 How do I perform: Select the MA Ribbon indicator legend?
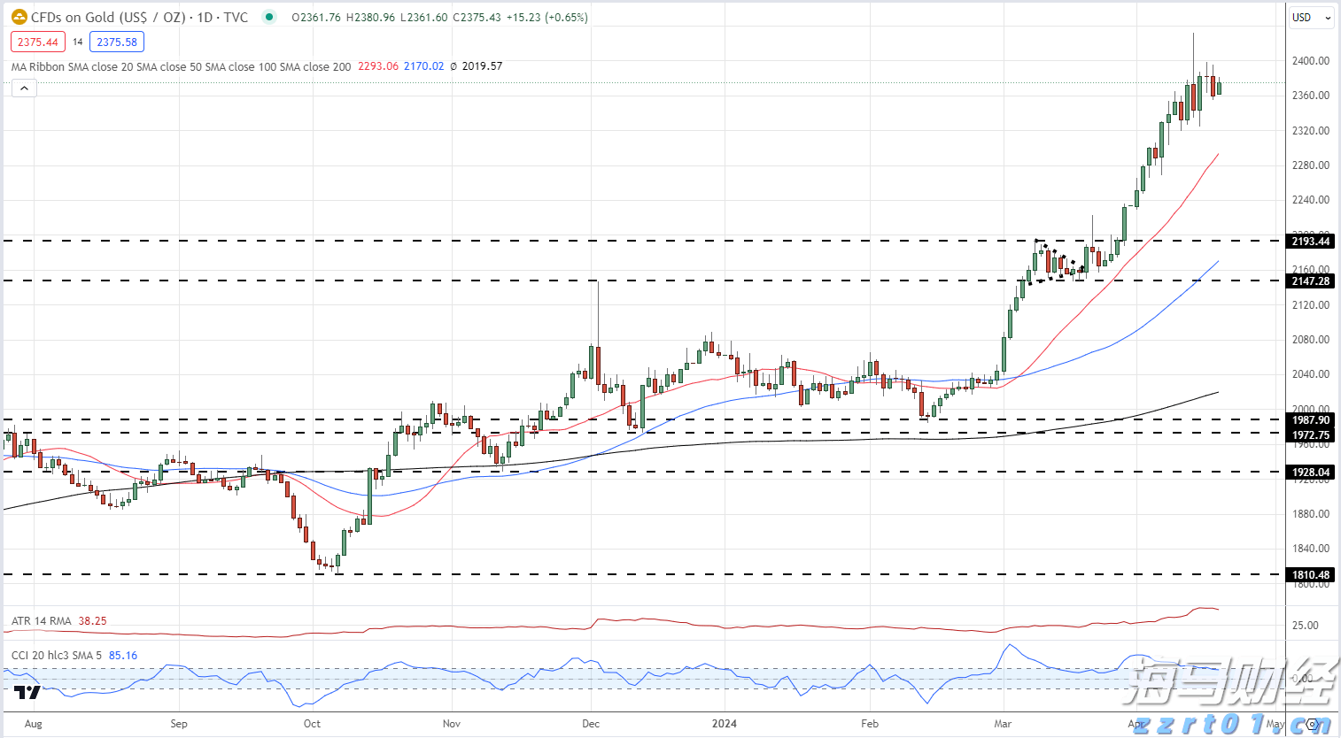tap(181, 66)
